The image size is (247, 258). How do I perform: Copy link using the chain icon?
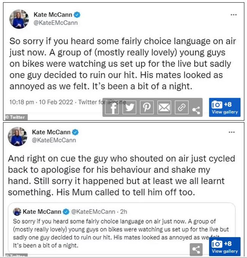pos(181,108)
